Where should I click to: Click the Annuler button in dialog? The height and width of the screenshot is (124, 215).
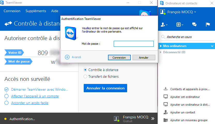pos(144,58)
